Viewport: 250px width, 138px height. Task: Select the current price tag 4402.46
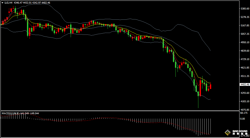[x=244, y=85]
